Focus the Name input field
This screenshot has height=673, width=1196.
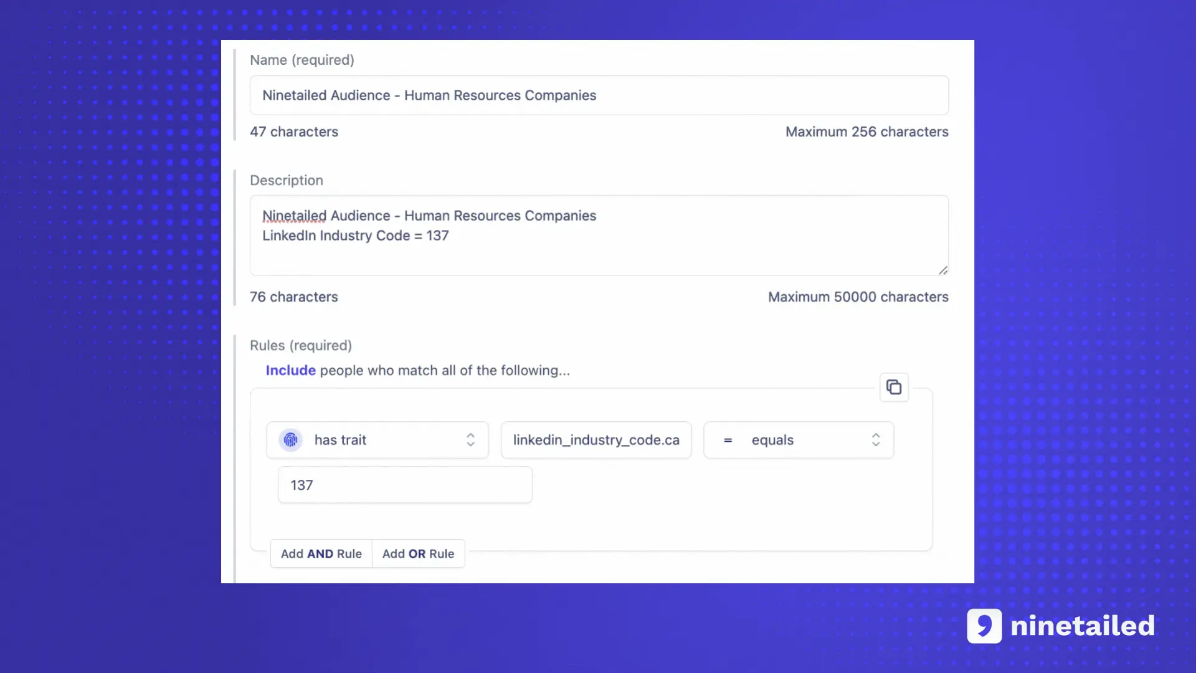599,95
